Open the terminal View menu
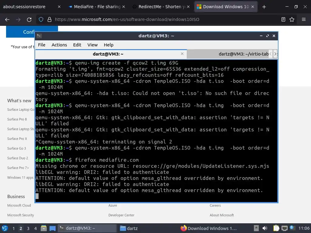Image resolution: width=311 pixels, height=233 pixels. click(92, 45)
